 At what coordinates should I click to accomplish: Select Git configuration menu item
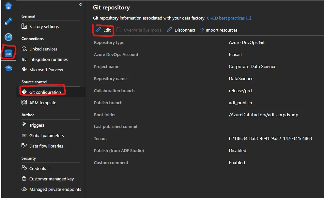(45, 92)
